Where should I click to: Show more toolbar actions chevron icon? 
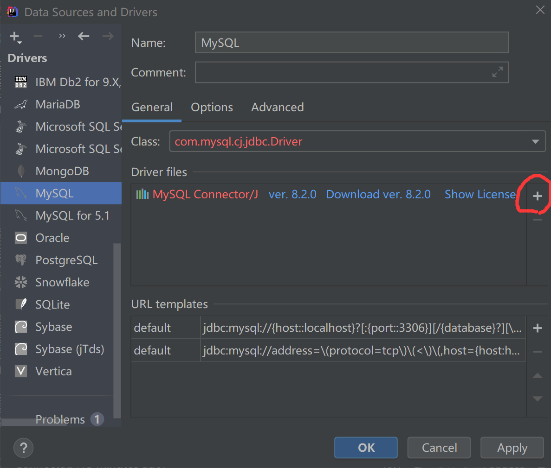click(62, 36)
